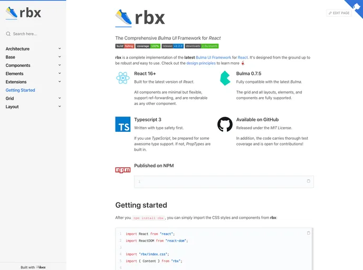Open the Extensions menu item
This screenshot has height=270, width=363.
[x=16, y=82]
